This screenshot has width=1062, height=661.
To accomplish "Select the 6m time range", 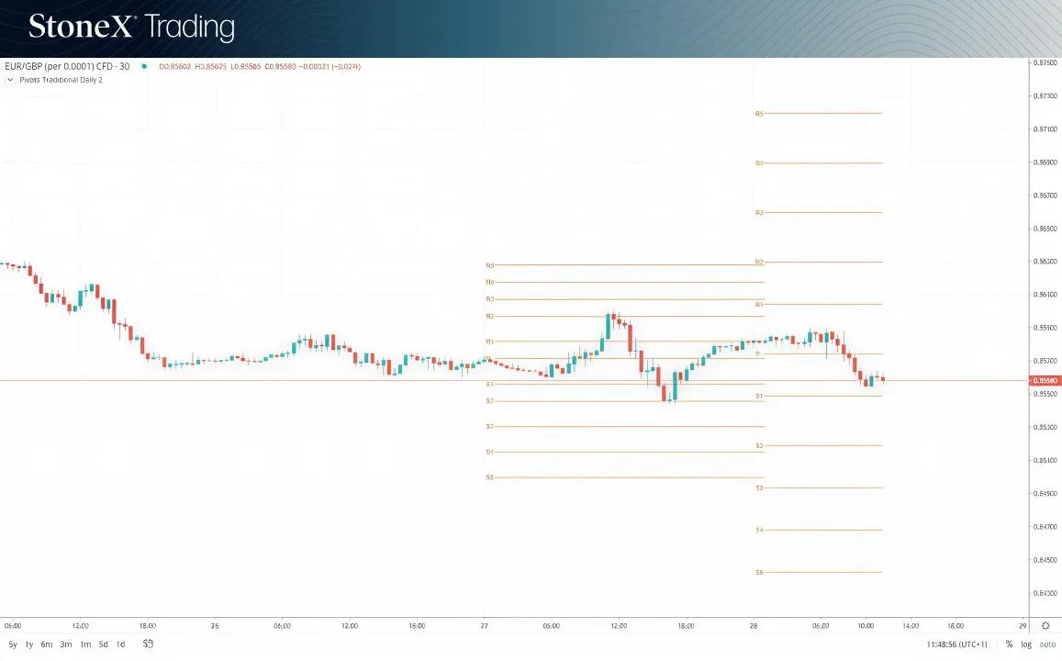I will click(47, 644).
